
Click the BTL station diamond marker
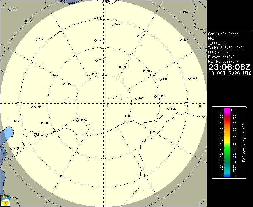coord(160,79)
